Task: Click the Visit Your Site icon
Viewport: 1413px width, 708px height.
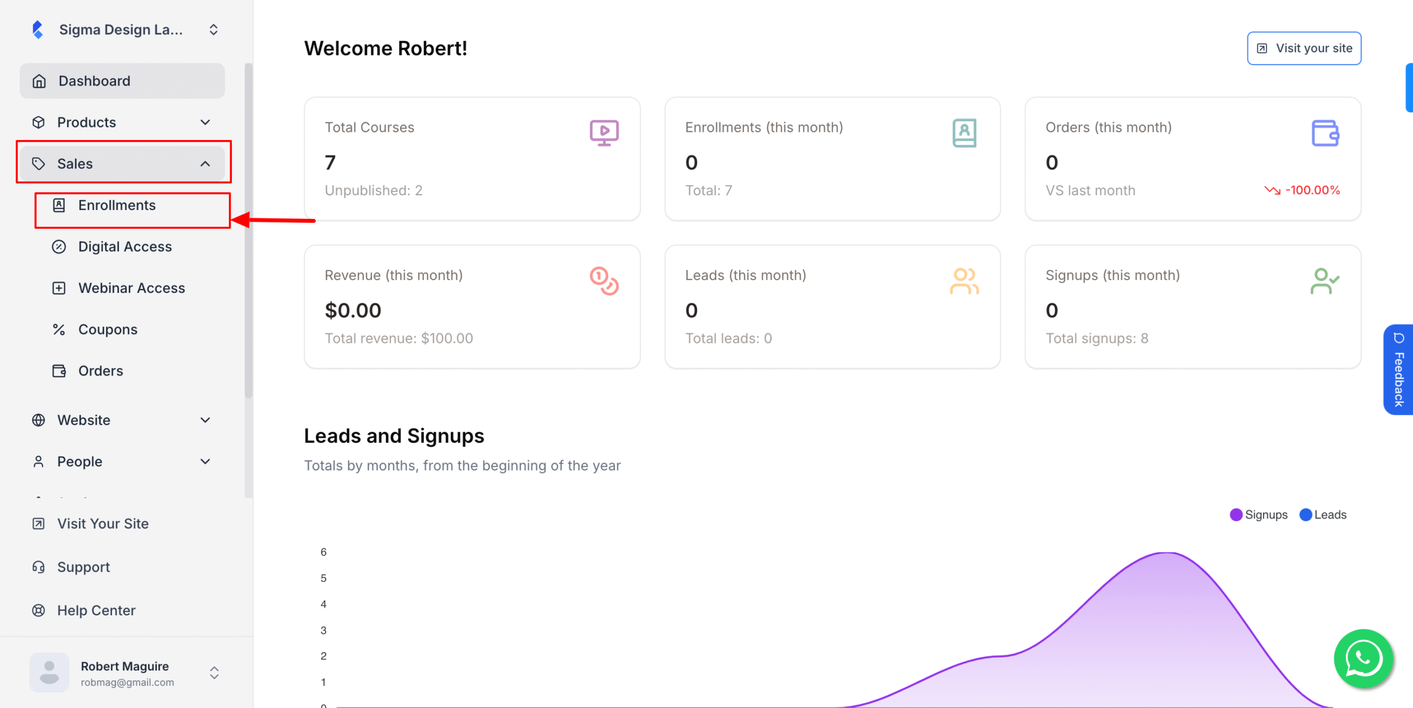Action: tap(38, 524)
